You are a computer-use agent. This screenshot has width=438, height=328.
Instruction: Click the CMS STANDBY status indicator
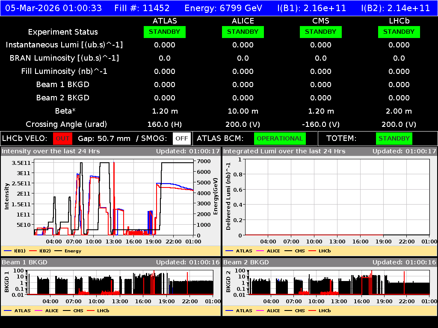click(321, 32)
